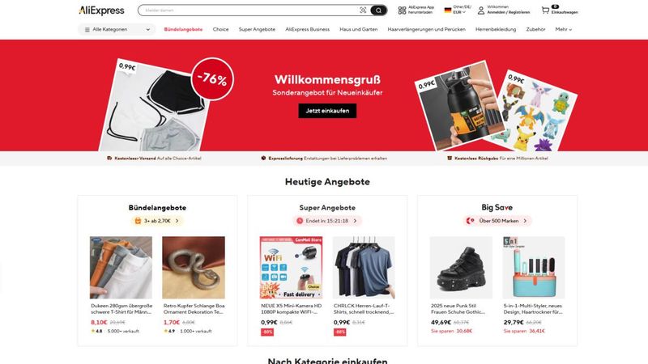Expand the Mehr menu
This screenshot has height=364, width=648.
click(x=563, y=30)
